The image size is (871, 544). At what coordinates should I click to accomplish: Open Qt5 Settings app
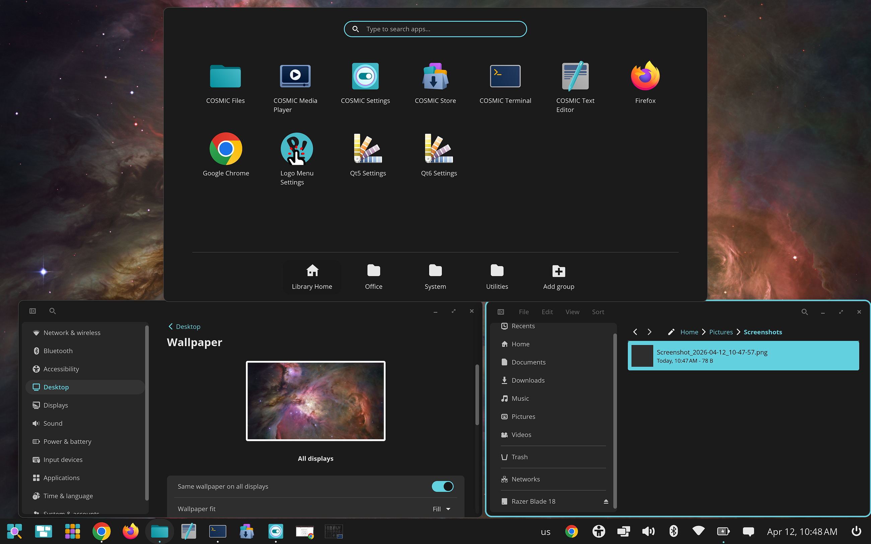(x=368, y=155)
